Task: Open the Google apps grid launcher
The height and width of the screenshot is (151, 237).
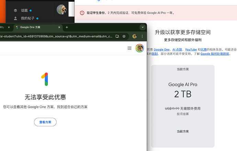Action: pos(129,48)
